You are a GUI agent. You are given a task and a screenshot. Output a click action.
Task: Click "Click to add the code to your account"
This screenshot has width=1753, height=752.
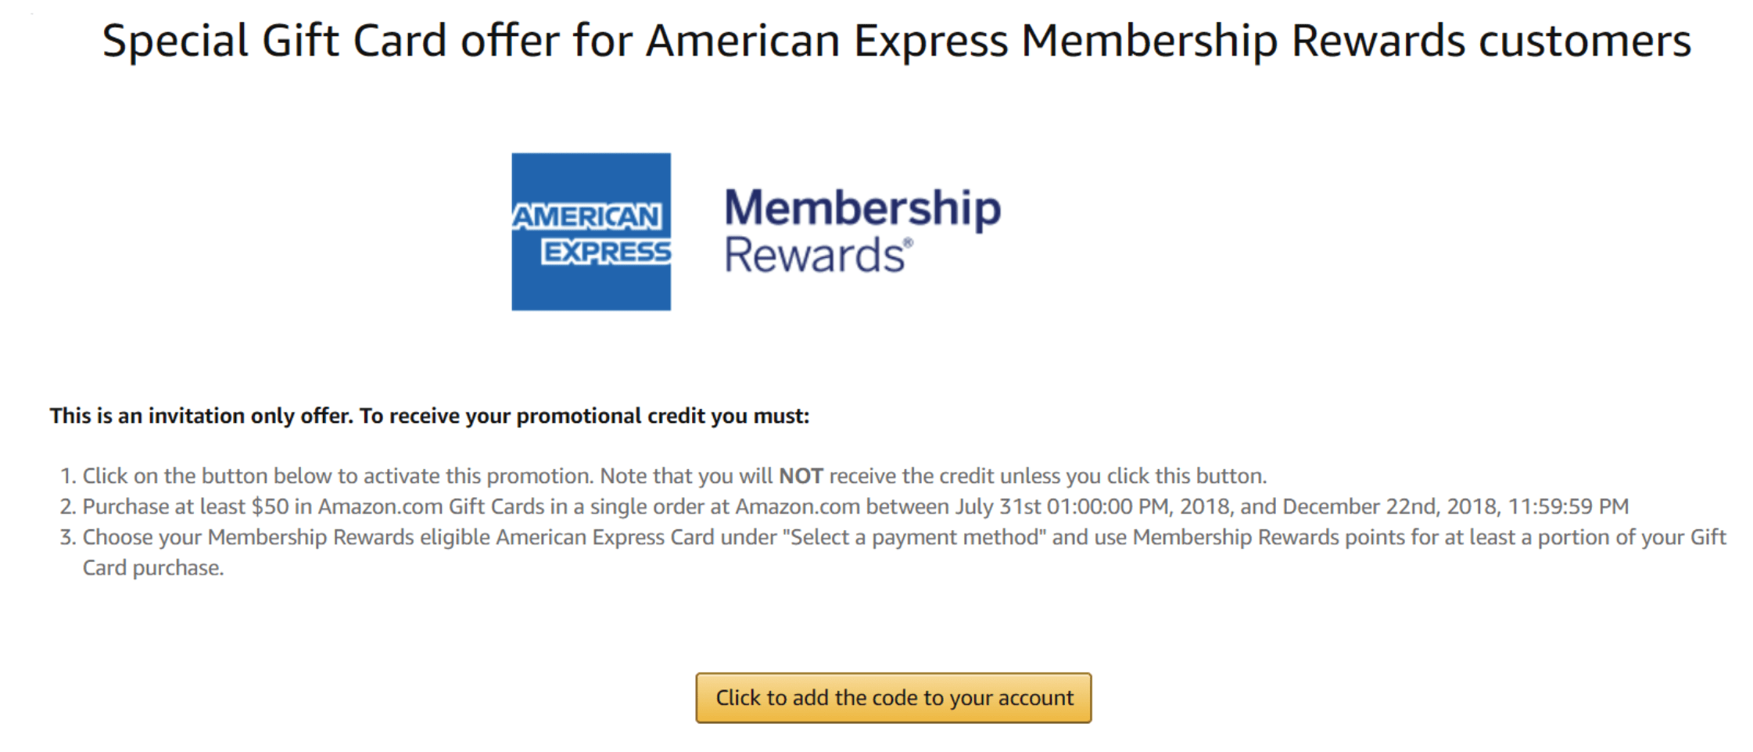click(894, 697)
